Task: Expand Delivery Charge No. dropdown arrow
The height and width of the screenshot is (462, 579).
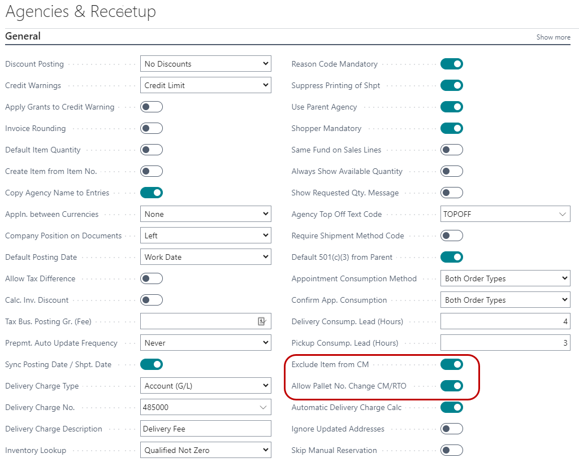Action: pos(263,407)
